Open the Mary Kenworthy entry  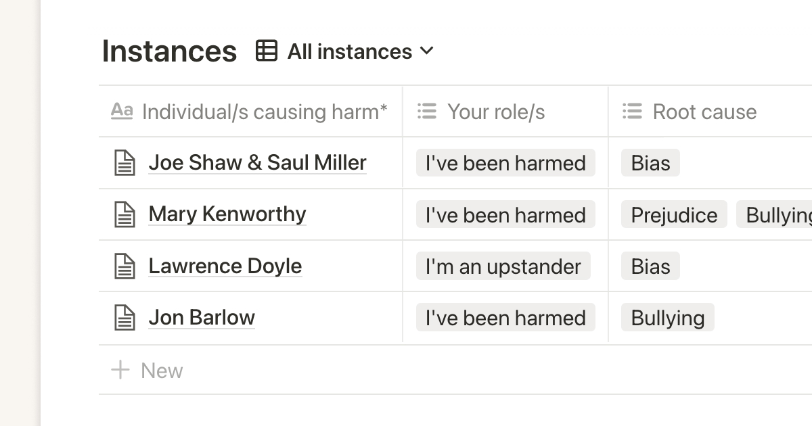point(227,214)
